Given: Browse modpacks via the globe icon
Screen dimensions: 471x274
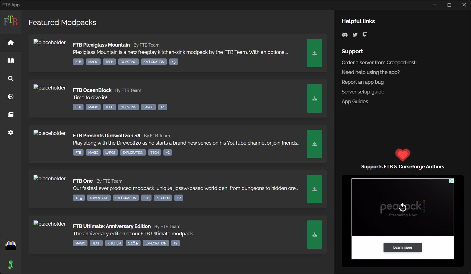Looking at the screenshot, I should pyautogui.click(x=11, y=97).
